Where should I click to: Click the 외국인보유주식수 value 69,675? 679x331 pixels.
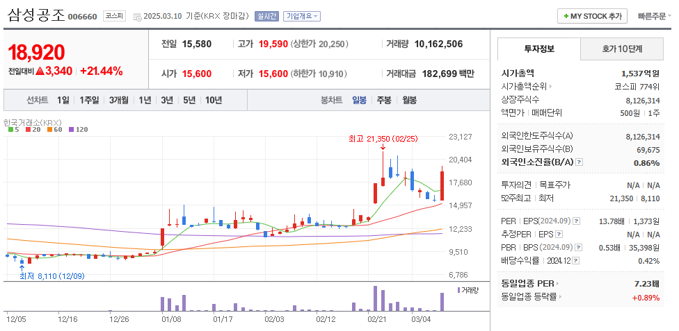[648, 149]
